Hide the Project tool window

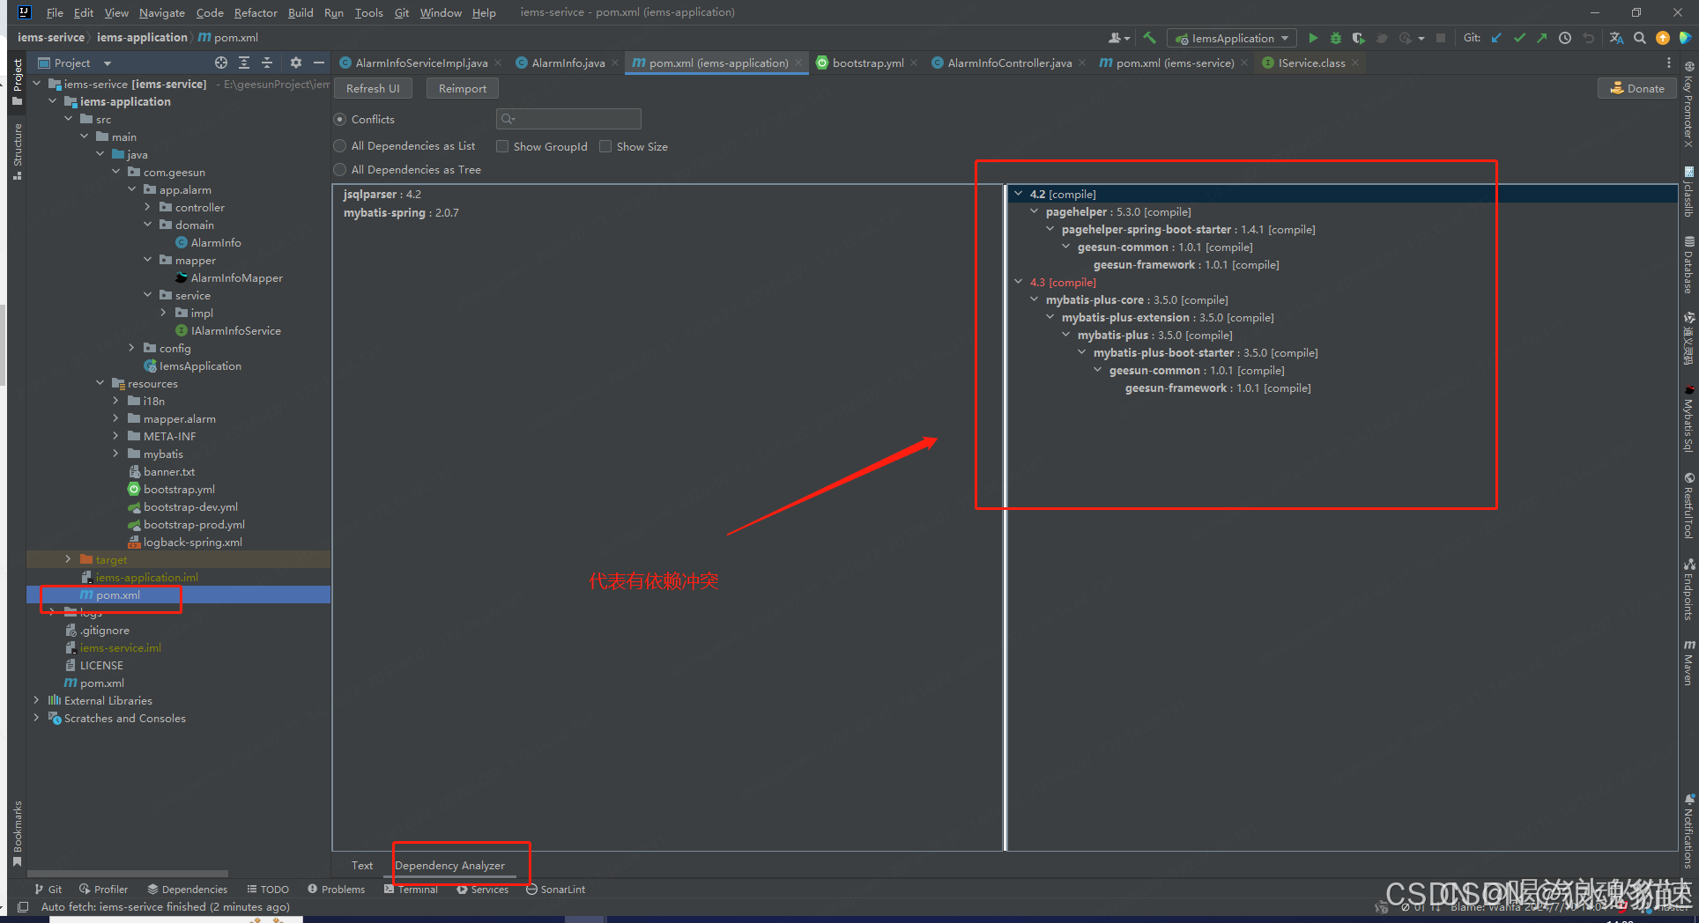pyautogui.click(x=319, y=63)
